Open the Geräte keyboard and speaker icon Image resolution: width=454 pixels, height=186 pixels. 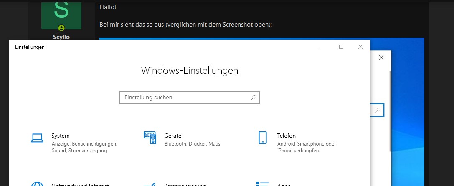click(x=150, y=138)
